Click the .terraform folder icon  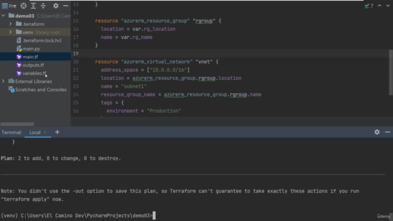point(19,24)
